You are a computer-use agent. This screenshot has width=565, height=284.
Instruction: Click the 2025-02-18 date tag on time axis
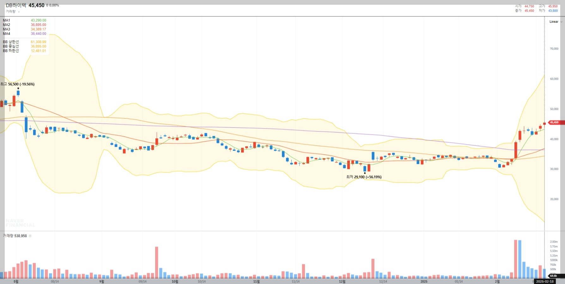click(x=545, y=281)
